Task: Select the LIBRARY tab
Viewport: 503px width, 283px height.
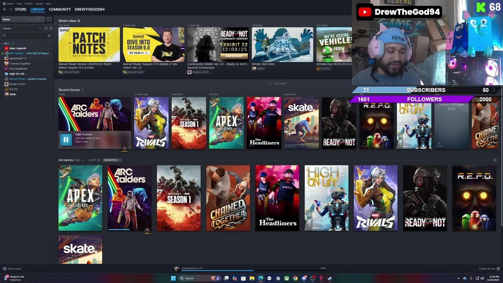Action: [x=38, y=9]
